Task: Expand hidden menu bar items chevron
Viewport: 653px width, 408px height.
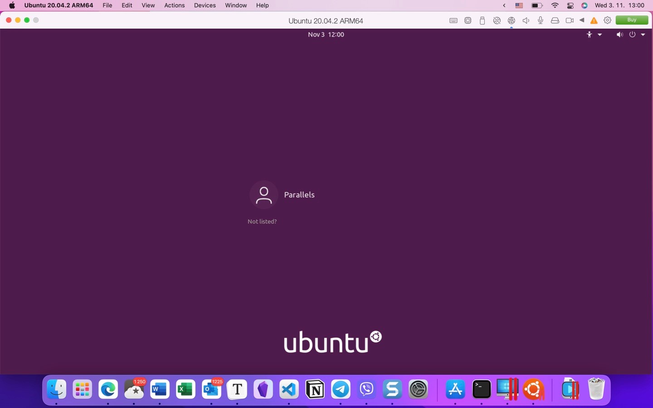Action: pos(504,5)
